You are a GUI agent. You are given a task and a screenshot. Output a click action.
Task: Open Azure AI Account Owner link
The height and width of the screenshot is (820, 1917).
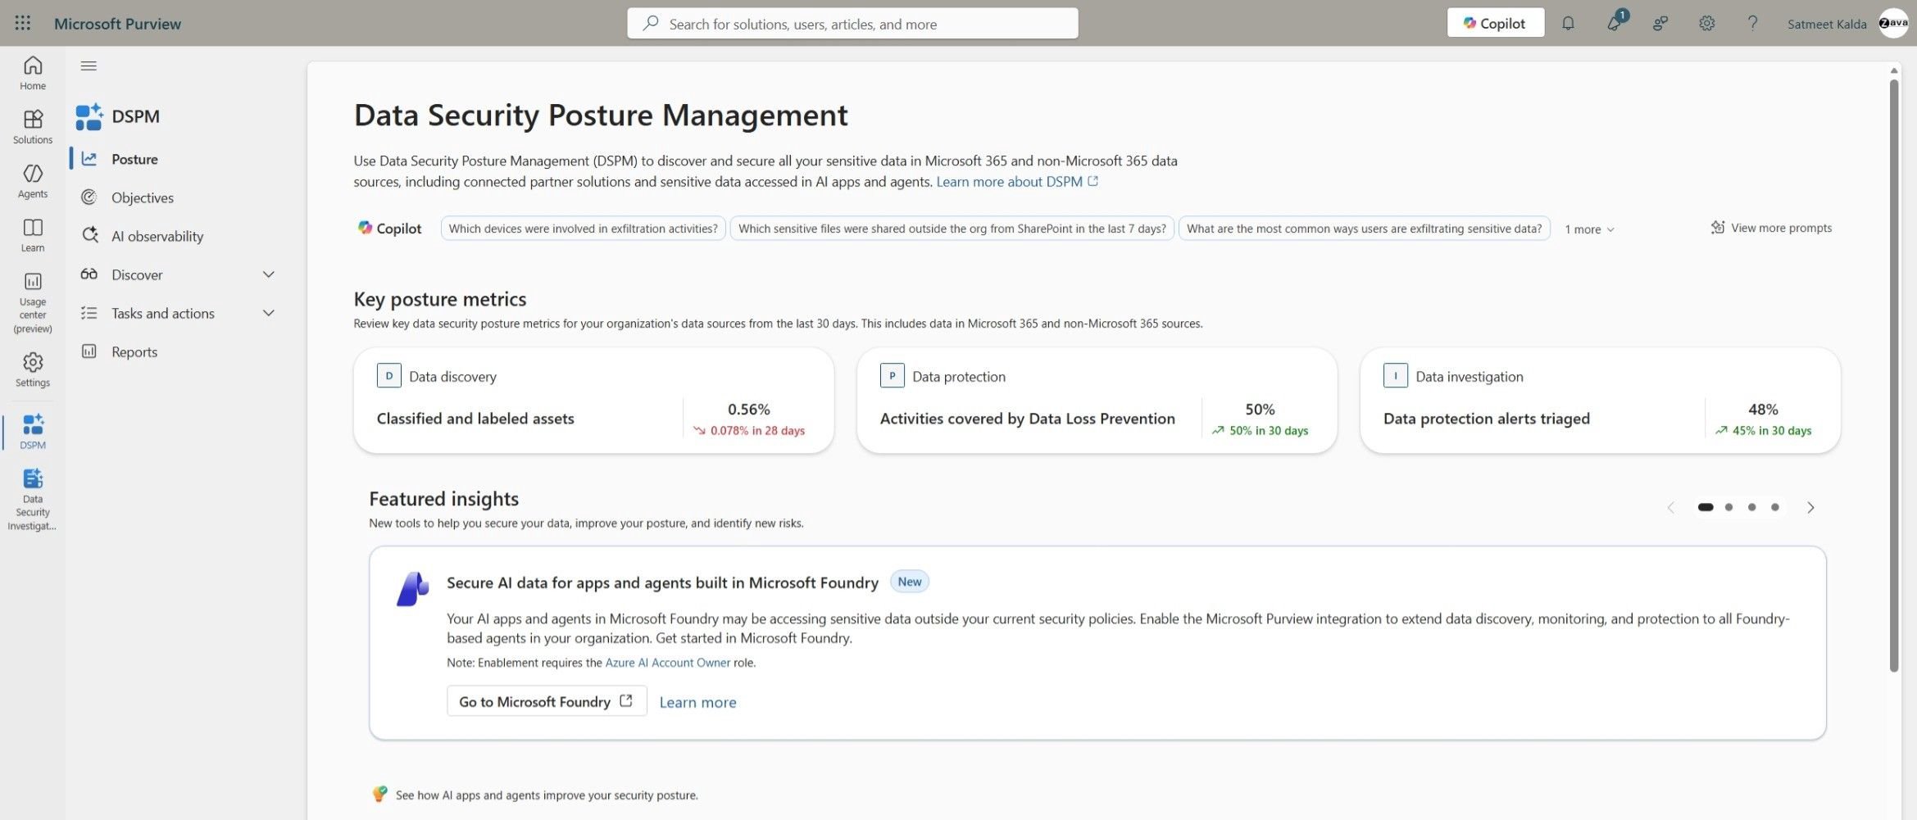tap(667, 663)
